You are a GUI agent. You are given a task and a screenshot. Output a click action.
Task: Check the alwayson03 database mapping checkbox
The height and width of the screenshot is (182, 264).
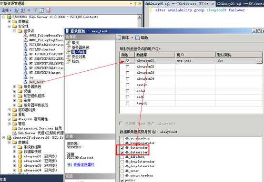pos(127,73)
